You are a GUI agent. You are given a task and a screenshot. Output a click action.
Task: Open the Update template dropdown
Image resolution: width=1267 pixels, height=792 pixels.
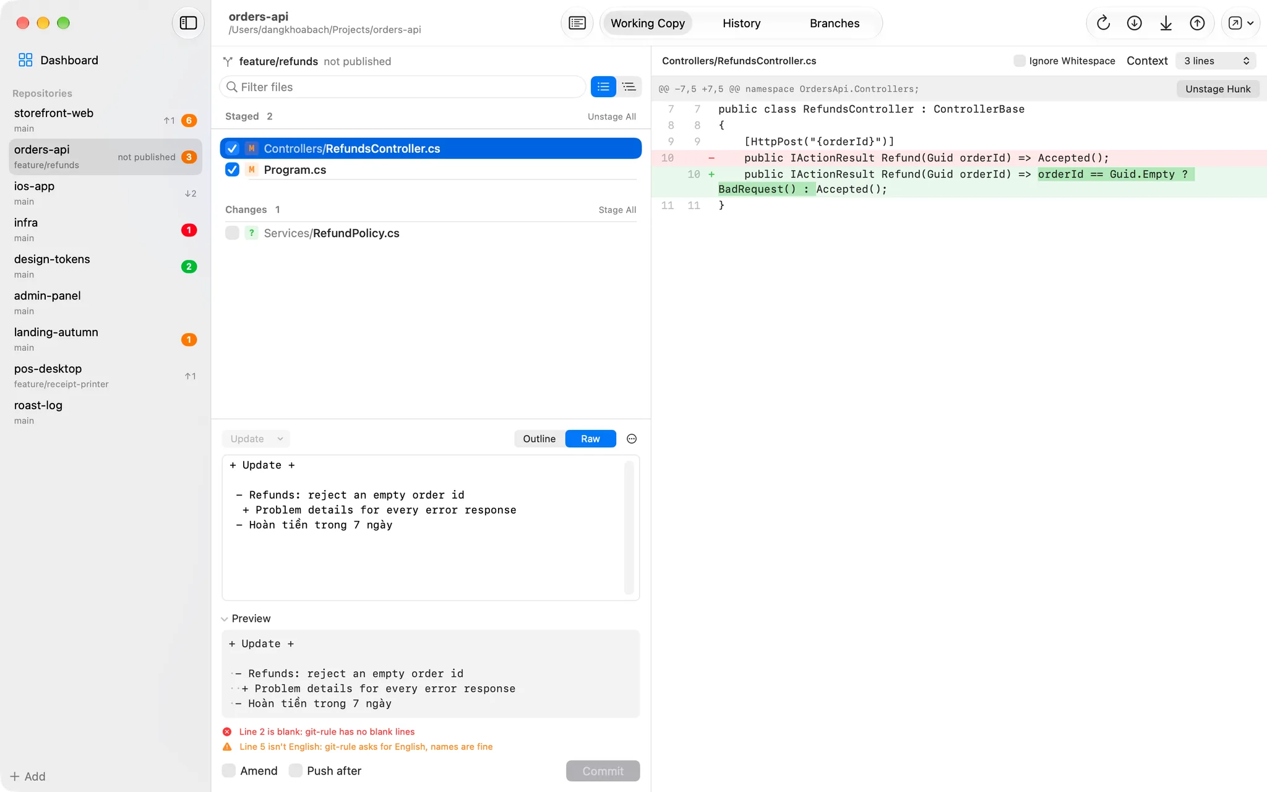tap(256, 439)
